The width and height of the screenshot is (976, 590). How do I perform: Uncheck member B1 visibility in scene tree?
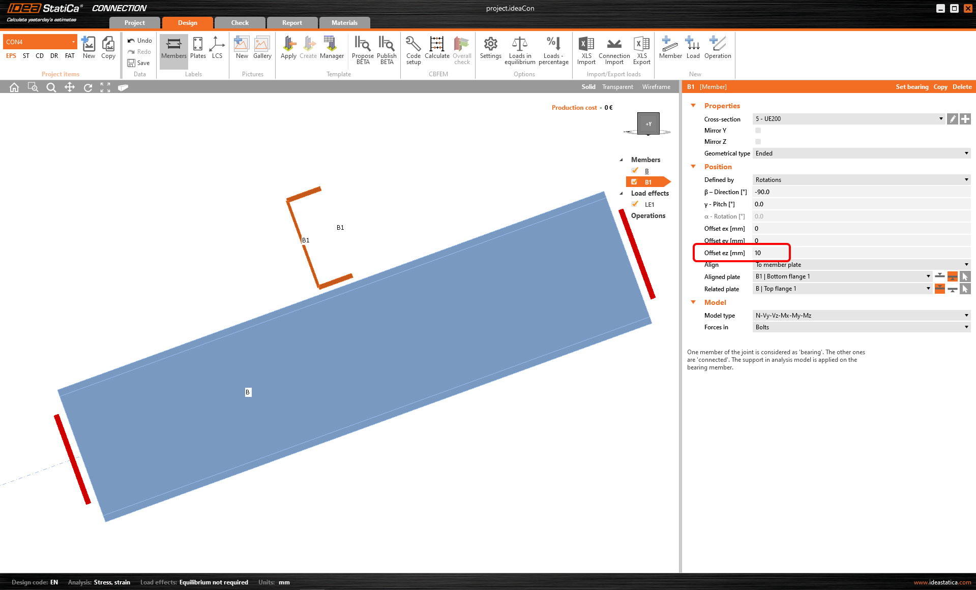point(634,182)
